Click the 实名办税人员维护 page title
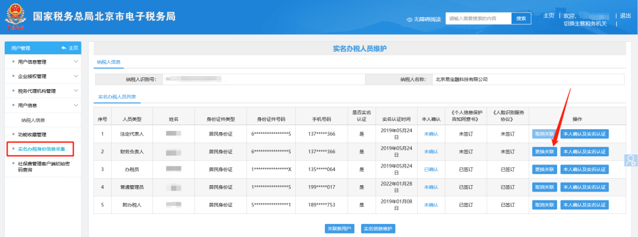This screenshot has height=237, width=638. pyautogui.click(x=360, y=49)
